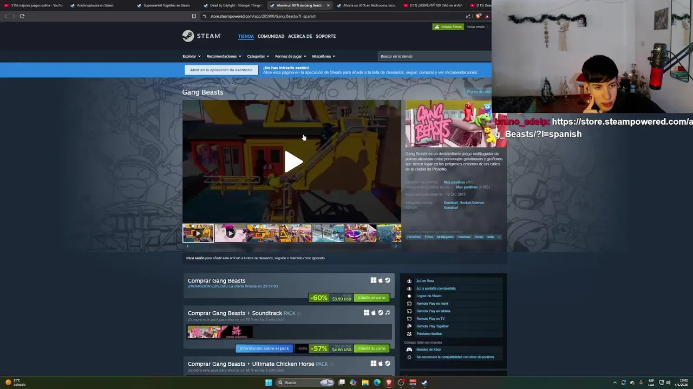Open Microsoft Edge from the taskbar

[377, 383]
